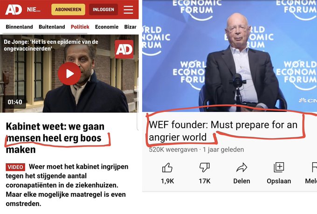
Task: Click the red VIDEO label badge
Action: click(15, 167)
